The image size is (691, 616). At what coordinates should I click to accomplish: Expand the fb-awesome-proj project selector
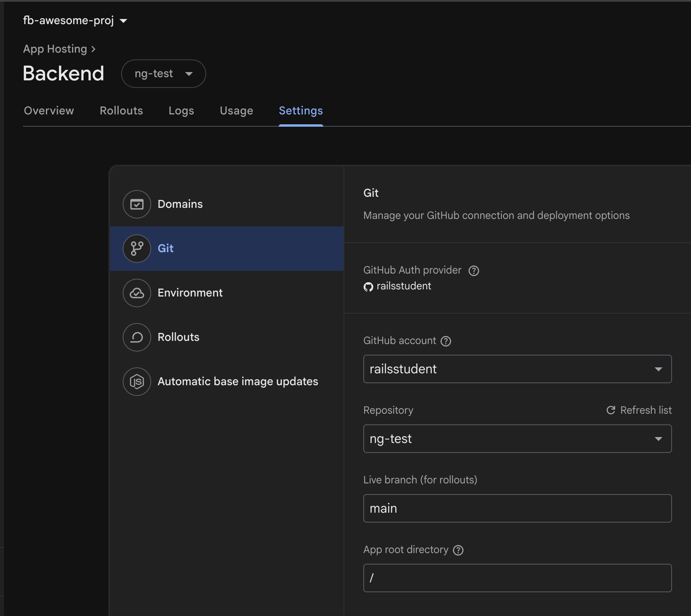(75, 21)
